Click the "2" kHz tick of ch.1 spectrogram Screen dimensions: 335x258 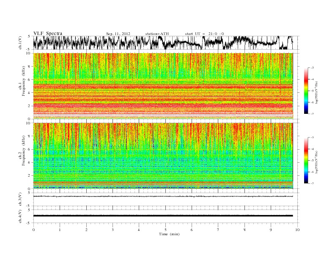(x=29, y=106)
